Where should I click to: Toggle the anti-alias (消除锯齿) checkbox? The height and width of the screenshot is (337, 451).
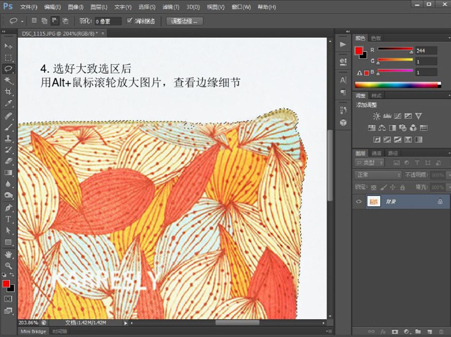129,21
